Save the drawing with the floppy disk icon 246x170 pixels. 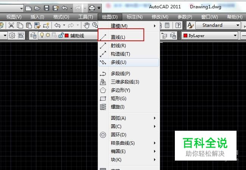pos(47,8)
